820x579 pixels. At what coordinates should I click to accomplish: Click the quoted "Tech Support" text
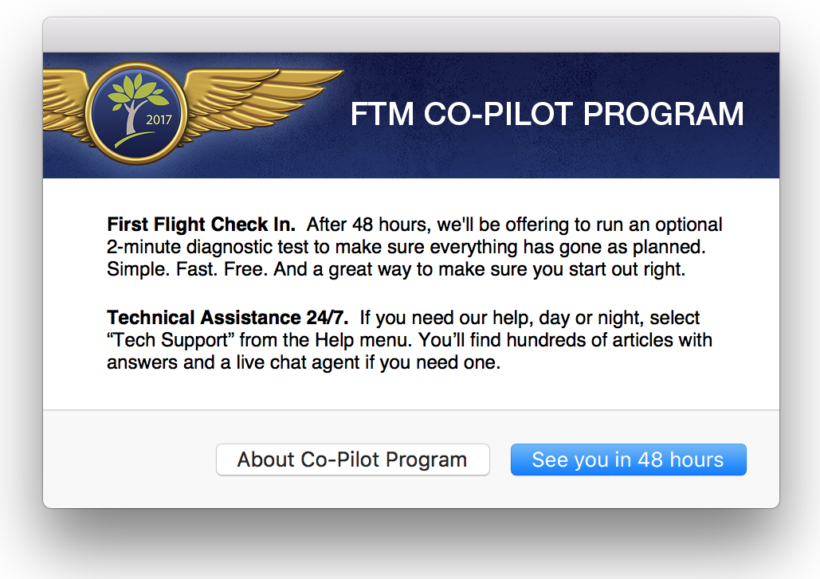(171, 340)
